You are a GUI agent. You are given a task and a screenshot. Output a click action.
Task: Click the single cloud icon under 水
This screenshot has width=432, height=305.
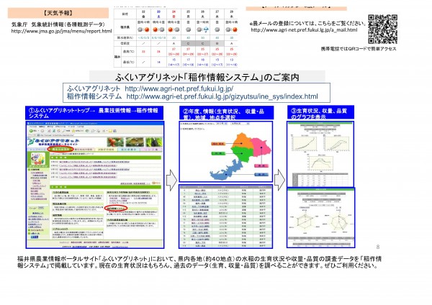pos(217,29)
